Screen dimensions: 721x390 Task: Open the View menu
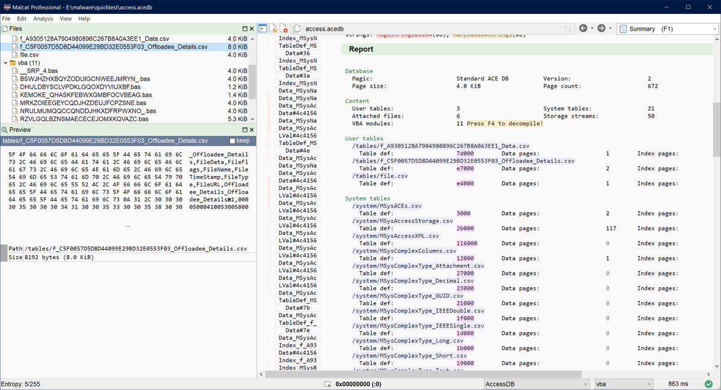pyautogui.click(x=65, y=19)
